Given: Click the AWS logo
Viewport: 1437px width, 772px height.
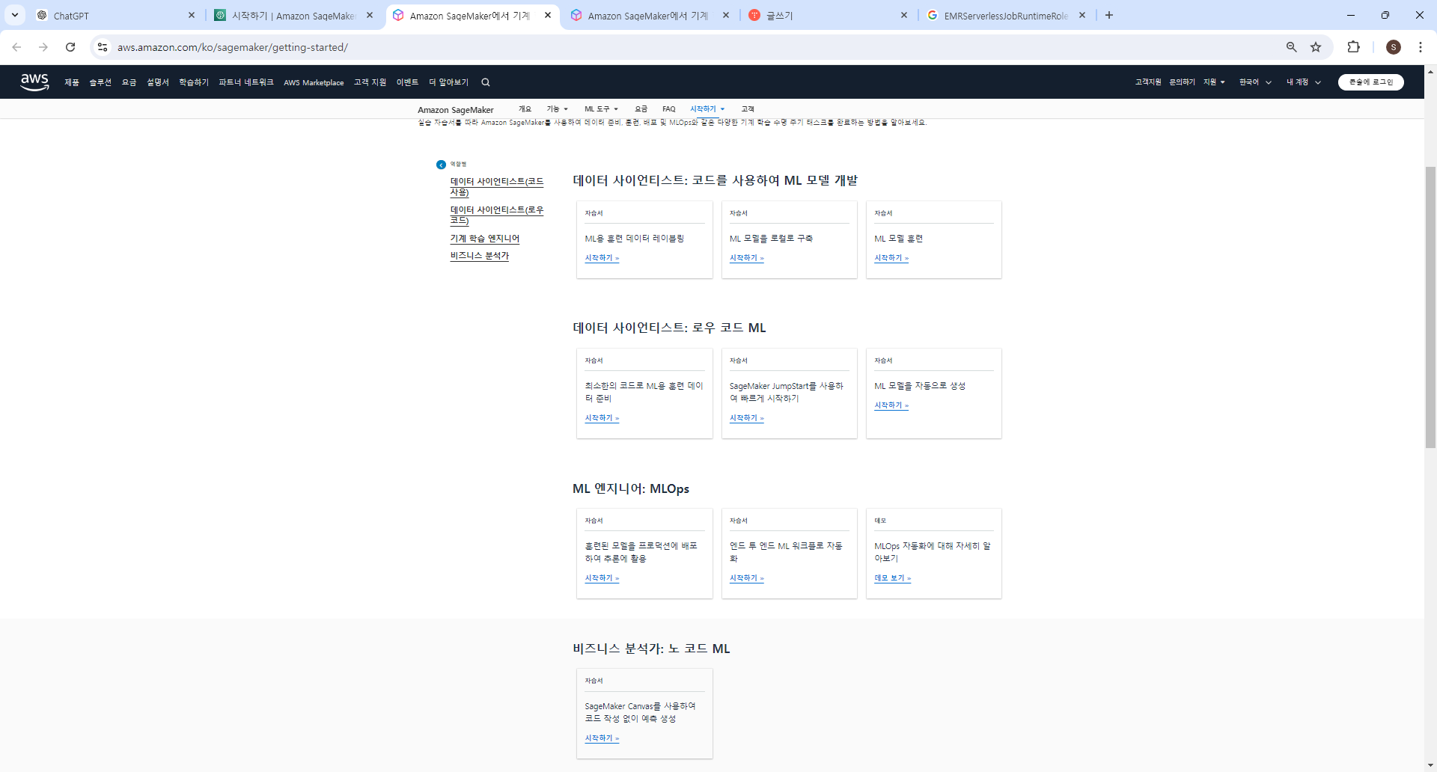Looking at the screenshot, I should click(x=34, y=82).
